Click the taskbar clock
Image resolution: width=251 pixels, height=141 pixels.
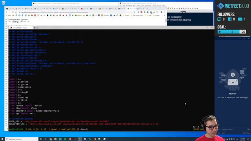242,139
